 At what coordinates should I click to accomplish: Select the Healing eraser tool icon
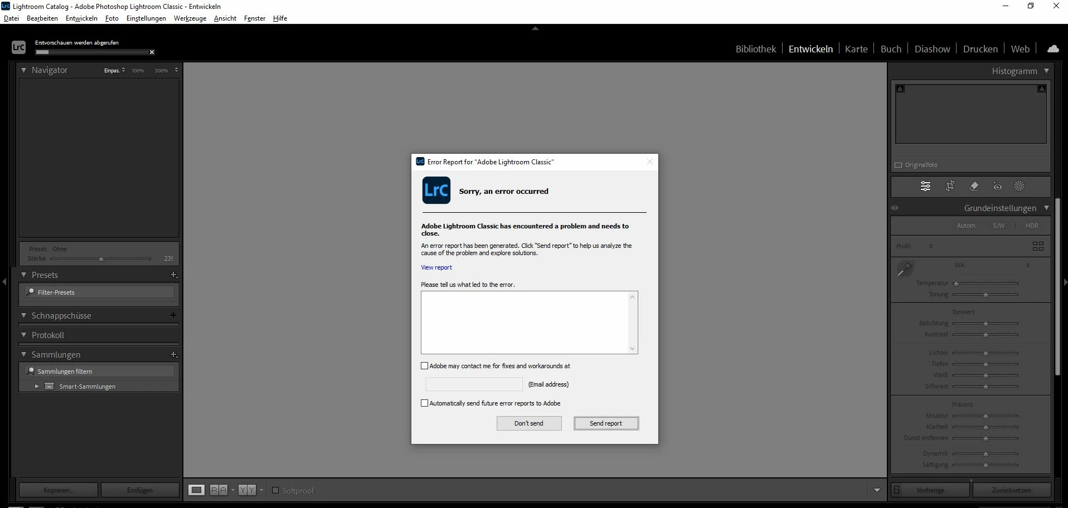pos(974,186)
